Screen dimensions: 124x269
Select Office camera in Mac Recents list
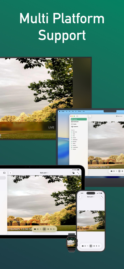[x=73, y=143]
